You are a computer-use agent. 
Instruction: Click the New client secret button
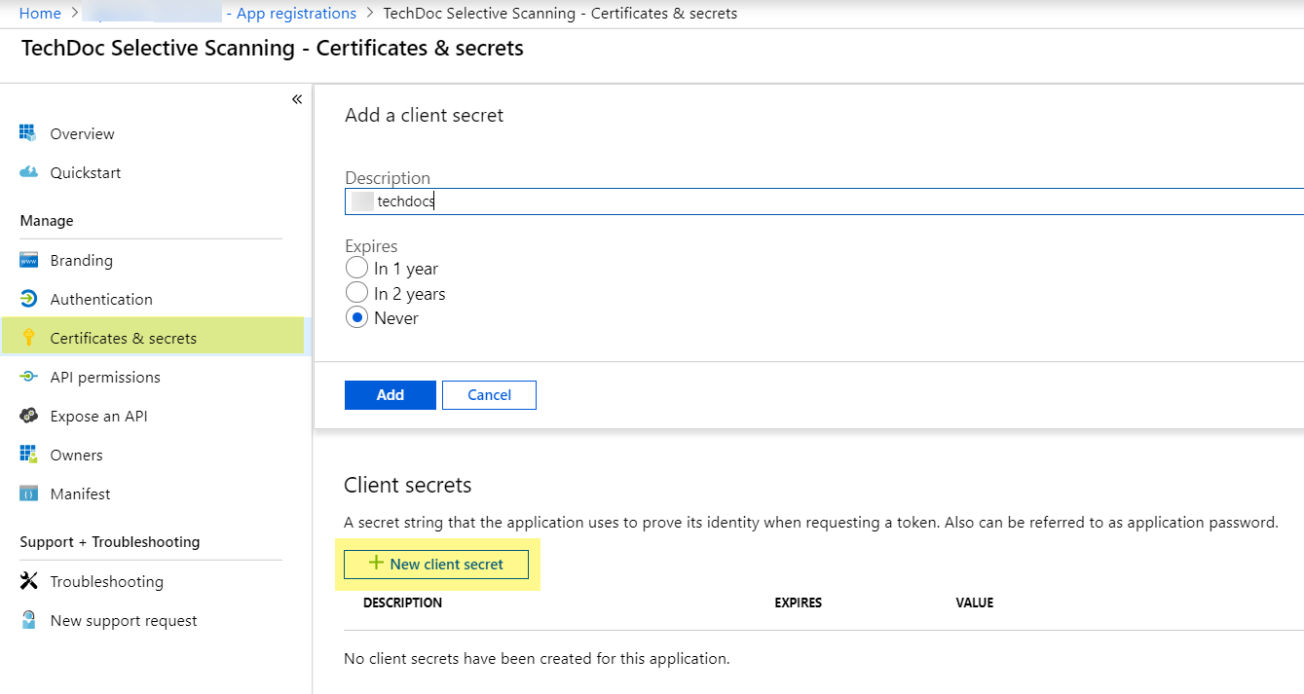click(436, 564)
